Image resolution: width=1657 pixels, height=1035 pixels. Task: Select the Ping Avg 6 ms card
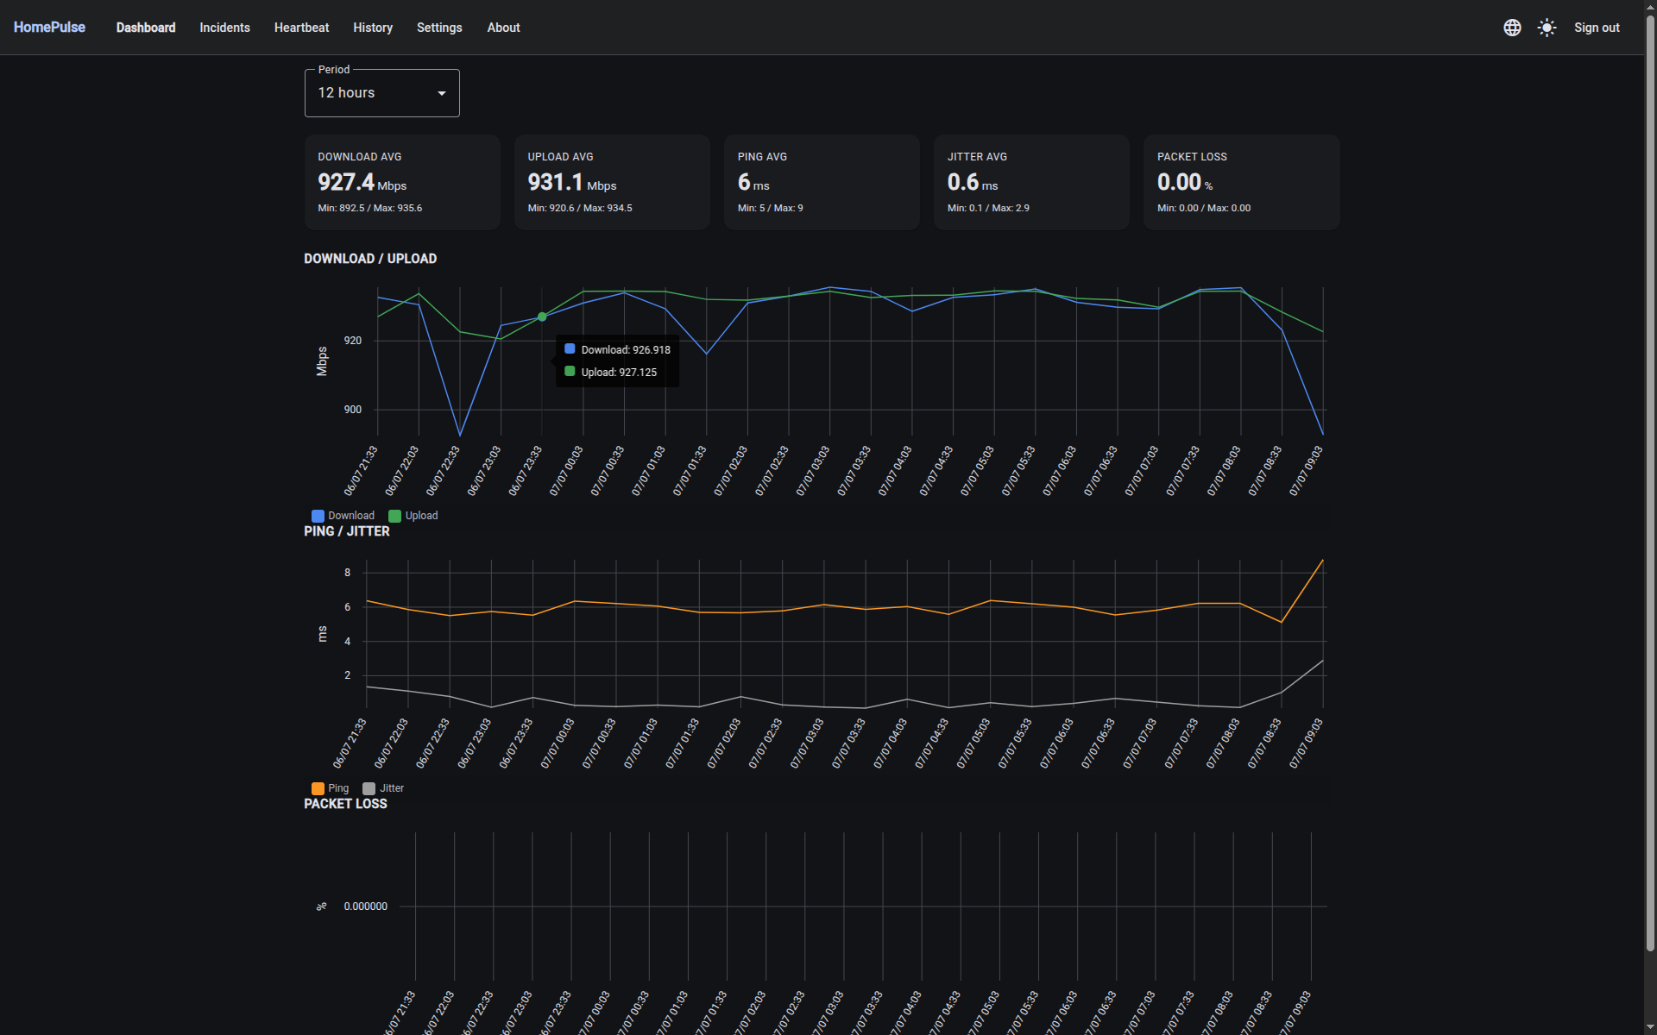[822, 182]
